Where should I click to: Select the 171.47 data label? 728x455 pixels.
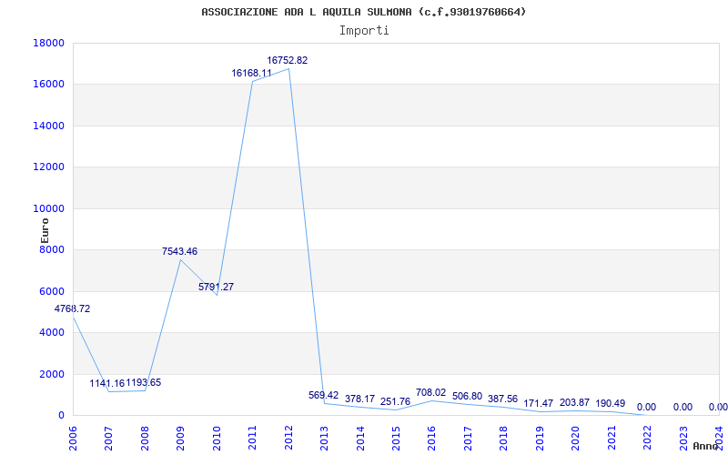click(539, 403)
